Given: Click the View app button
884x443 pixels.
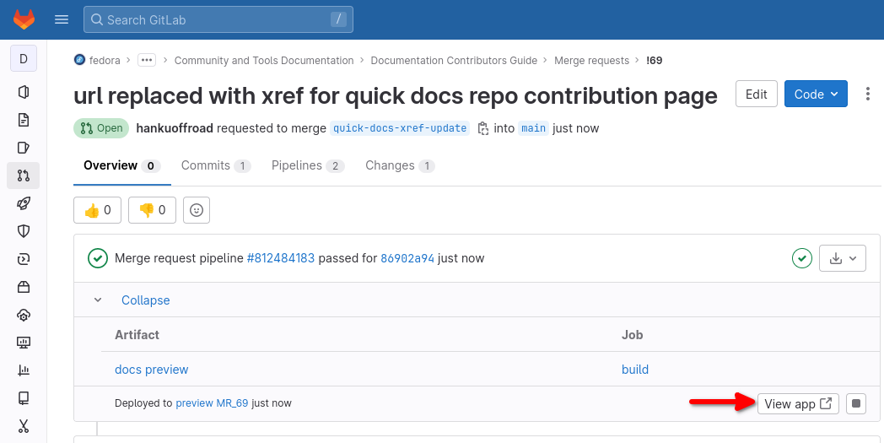Looking at the screenshot, I should pos(797,403).
